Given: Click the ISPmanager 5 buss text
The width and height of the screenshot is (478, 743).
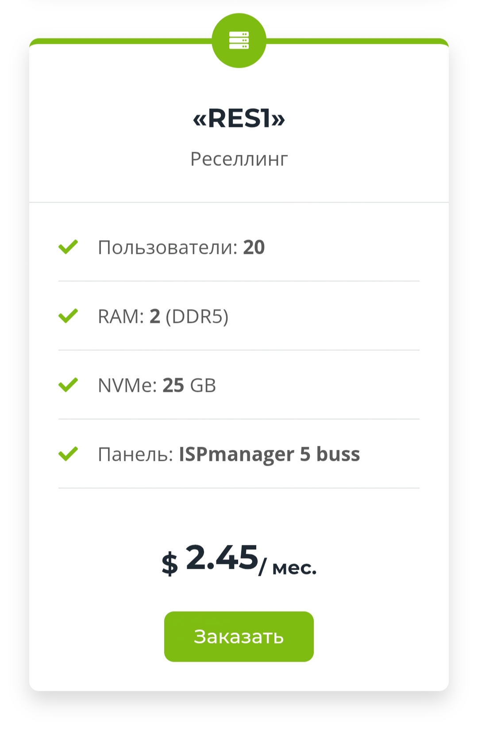Looking at the screenshot, I should 269,455.
